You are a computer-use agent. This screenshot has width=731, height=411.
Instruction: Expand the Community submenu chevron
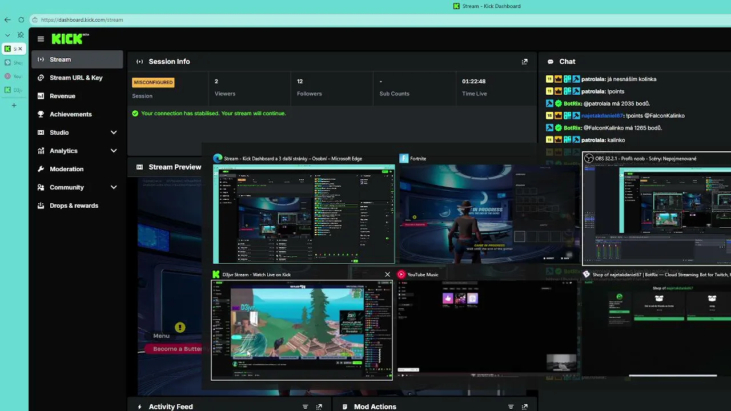coord(114,187)
